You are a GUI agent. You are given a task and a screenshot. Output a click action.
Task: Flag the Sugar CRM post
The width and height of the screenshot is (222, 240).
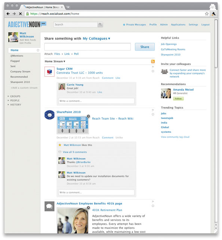[x=153, y=67]
